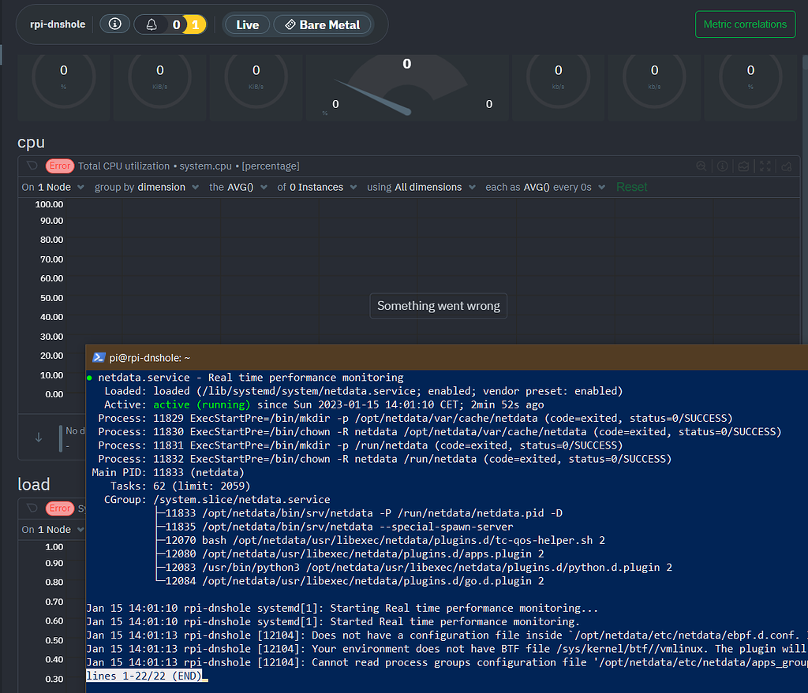
Task: Click the down arrow icon below the CPU chart
Action: pyautogui.click(x=39, y=438)
